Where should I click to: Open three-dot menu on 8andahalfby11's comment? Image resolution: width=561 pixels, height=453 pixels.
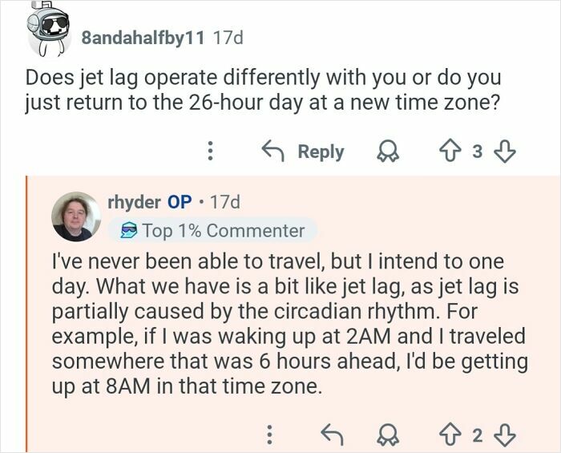coord(209,152)
